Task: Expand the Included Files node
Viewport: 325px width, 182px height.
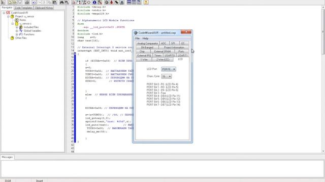Action: [x=17, y=27]
